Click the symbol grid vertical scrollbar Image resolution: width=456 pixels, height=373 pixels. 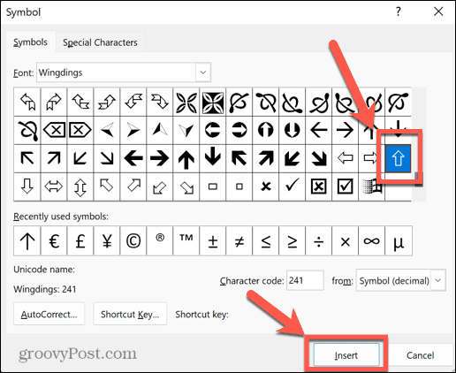pyautogui.click(x=419, y=144)
